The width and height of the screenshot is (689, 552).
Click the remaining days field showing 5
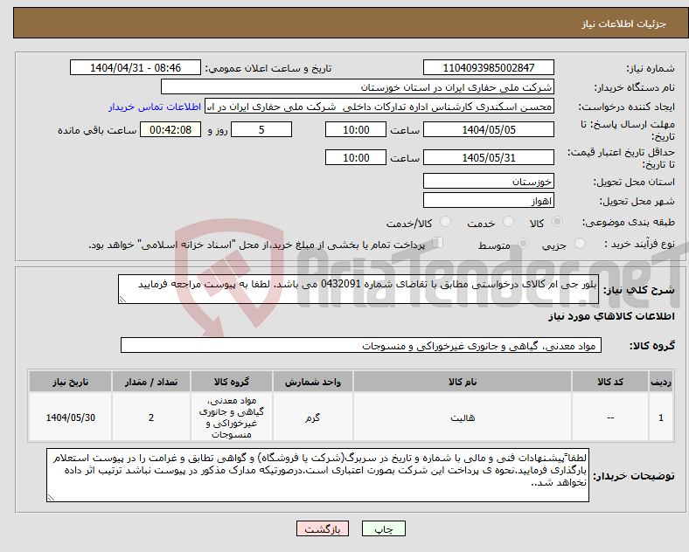261,130
